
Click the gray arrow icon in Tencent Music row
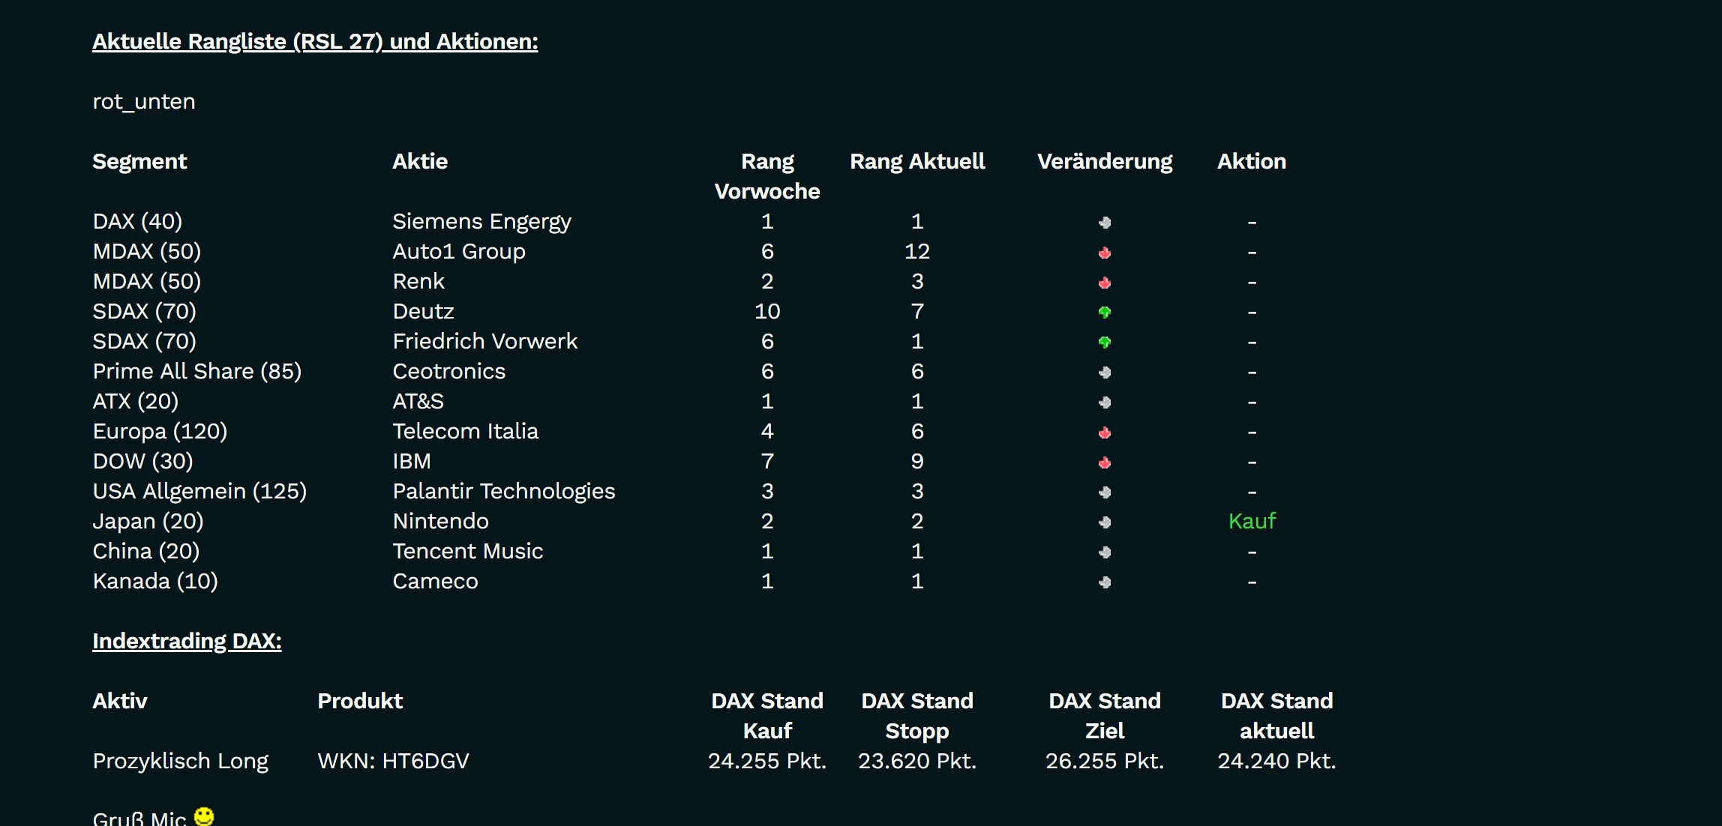coord(1105,552)
